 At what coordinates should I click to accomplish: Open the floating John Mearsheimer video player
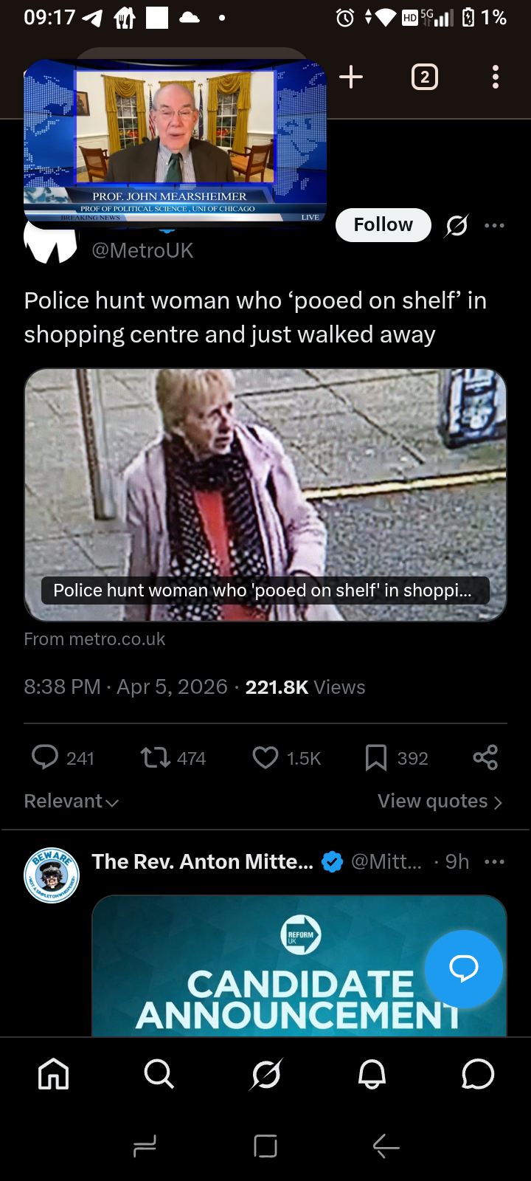[x=176, y=140]
